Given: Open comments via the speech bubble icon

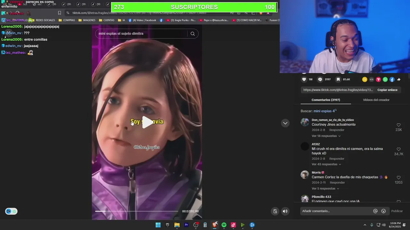Looking at the screenshot, I should coord(320,80).
